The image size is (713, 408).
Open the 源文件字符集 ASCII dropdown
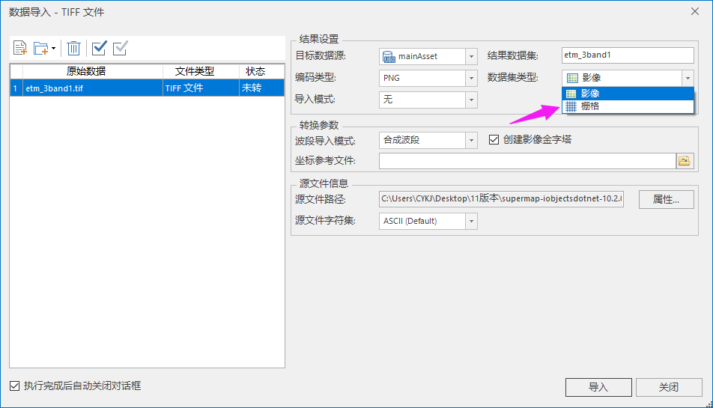(472, 222)
